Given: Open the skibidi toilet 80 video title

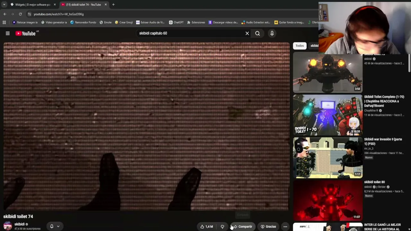Looking at the screenshot, I should pyautogui.click(x=374, y=182).
